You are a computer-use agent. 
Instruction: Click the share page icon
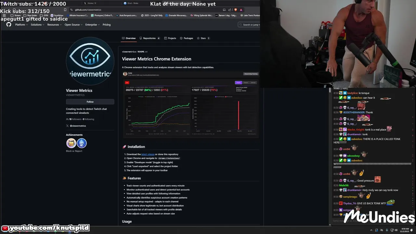[230, 10]
